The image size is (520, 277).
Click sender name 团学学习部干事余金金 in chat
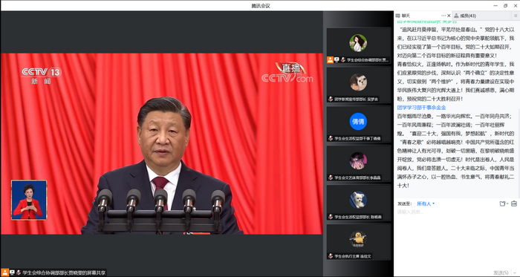[421, 108]
